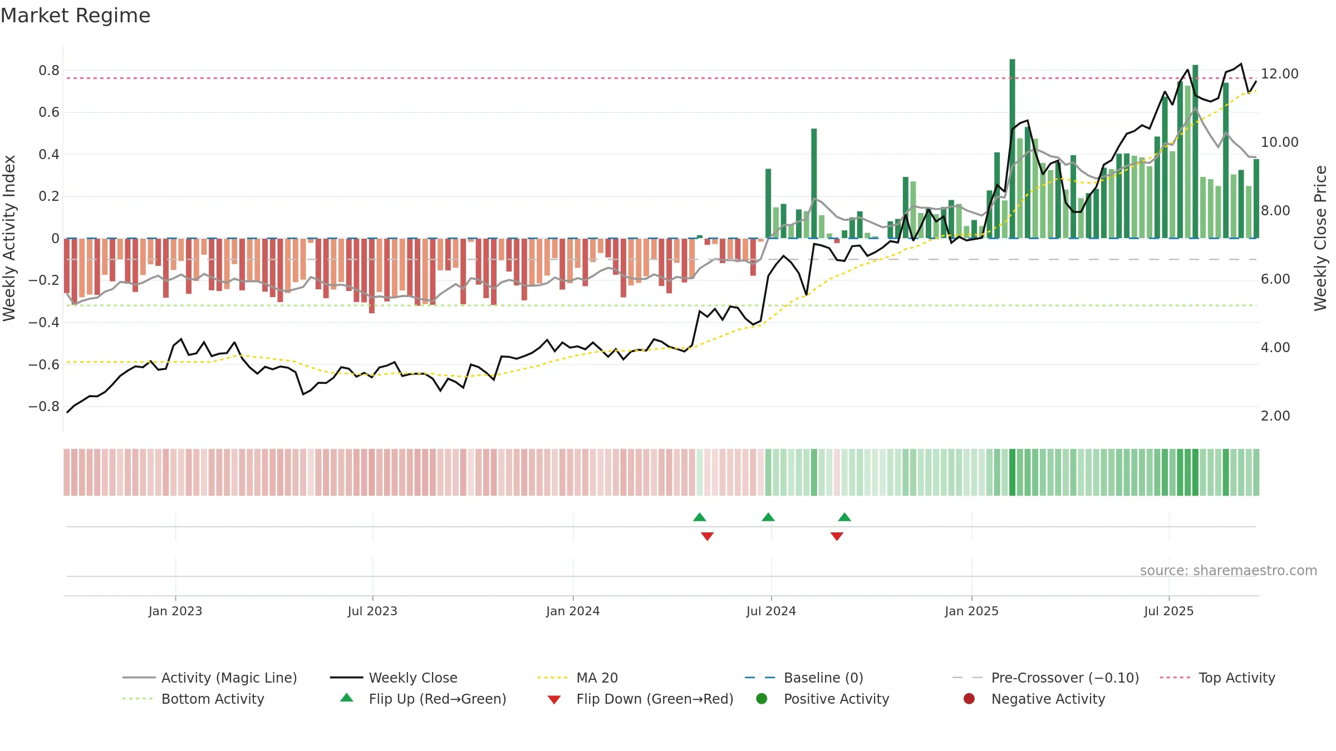Screen dimensions: 1336x751
Task: Toggle the Top Activity legend entry
Action: [1217, 678]
